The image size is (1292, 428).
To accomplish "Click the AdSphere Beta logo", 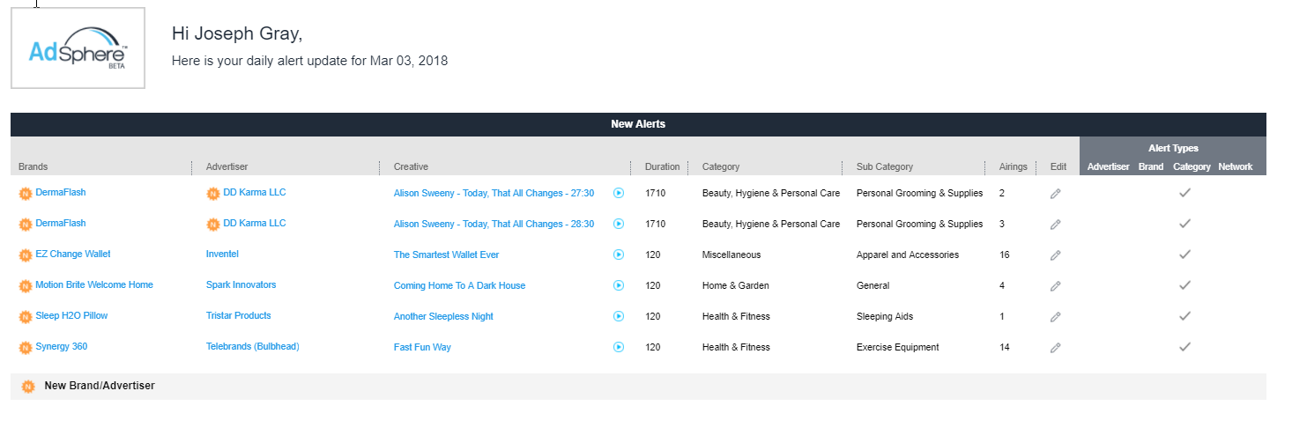I will coord(78,48).
